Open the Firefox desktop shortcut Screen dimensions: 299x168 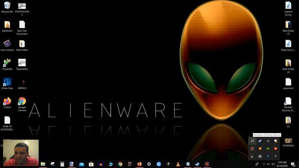pos(7,103)
